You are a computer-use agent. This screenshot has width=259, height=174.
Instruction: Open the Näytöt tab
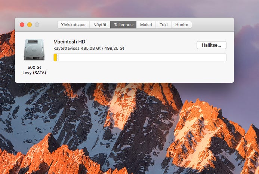(100, 25)
